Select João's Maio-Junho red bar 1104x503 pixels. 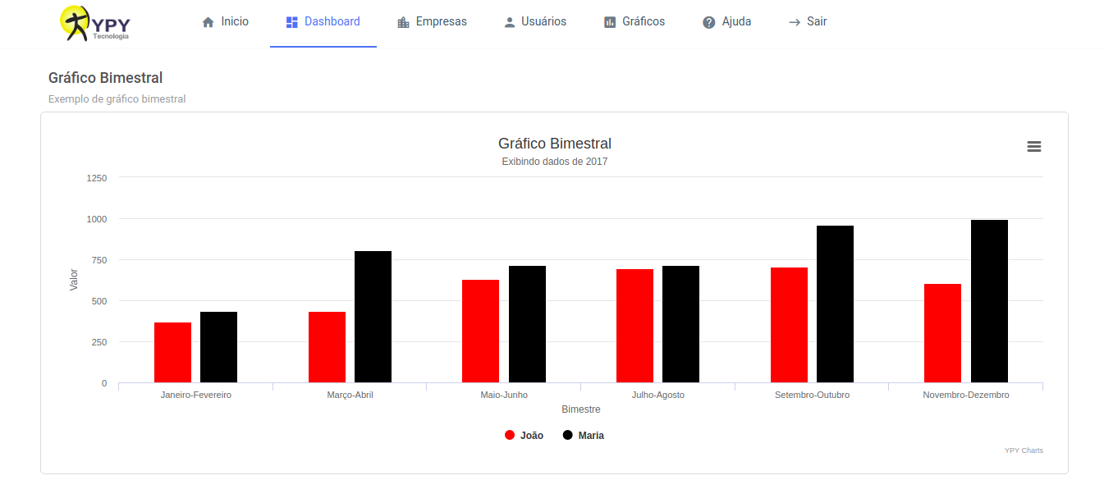[x=480, y=331]
